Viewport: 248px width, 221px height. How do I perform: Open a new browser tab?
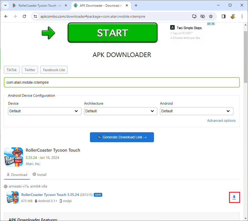point(136,5)
